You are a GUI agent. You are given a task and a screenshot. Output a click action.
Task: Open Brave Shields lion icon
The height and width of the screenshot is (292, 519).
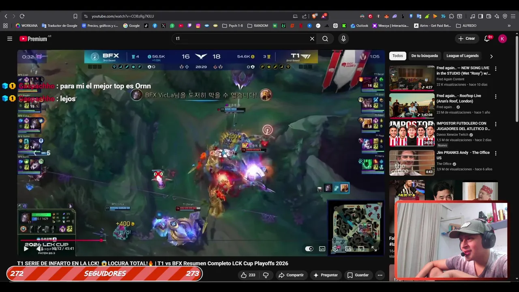[x=314, y=16]
